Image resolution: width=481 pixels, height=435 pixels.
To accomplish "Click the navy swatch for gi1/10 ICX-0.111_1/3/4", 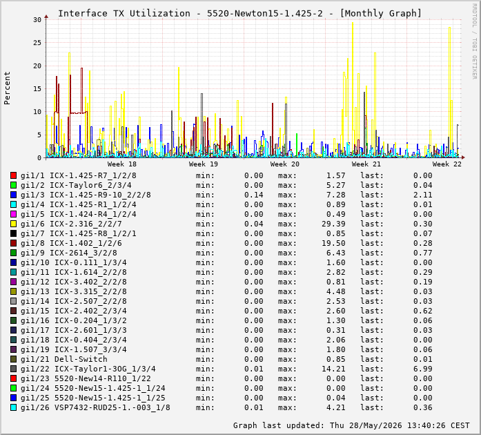I will [x=13, y=262].
